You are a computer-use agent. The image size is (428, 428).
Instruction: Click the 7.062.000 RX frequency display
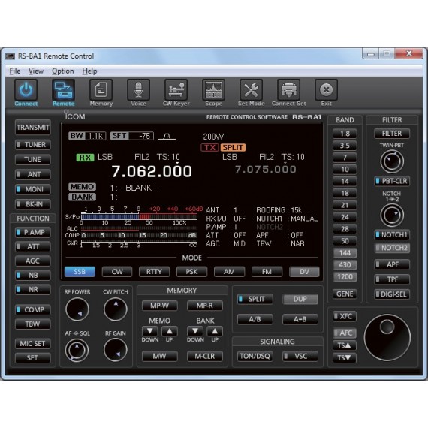click(x=152, y=172)
